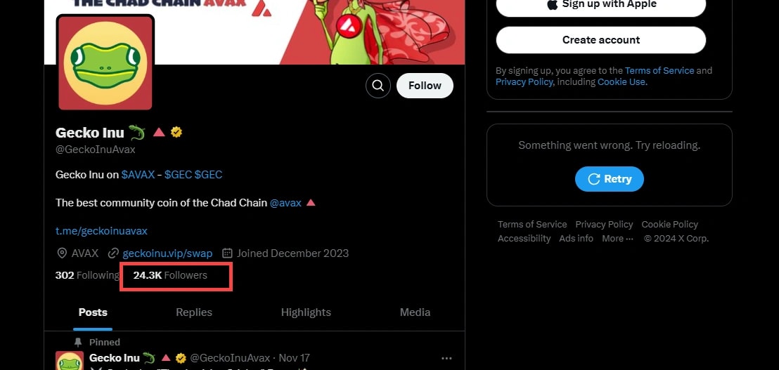Image resolution: width=779 pixels, height=370 pixels.
Task: Click the search icon on the profile
Action: [x=378, y=86]
